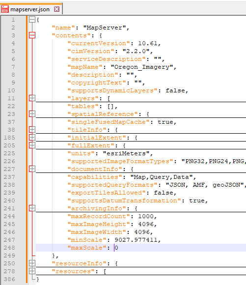
Task: Click the red unsaved-file disk icon
Action: tap(5, 9)
